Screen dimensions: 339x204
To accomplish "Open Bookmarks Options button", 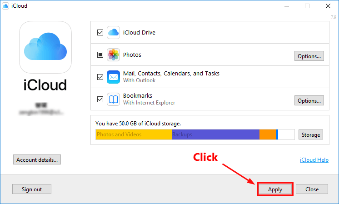I will click(x=309, y=100).
